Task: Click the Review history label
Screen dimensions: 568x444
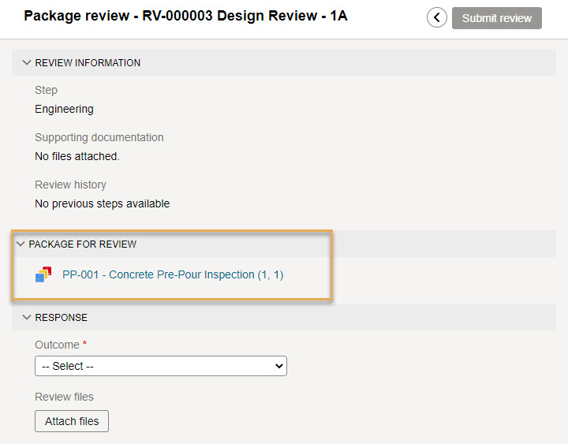Action: pyautogui.click(x=71, y=185)
